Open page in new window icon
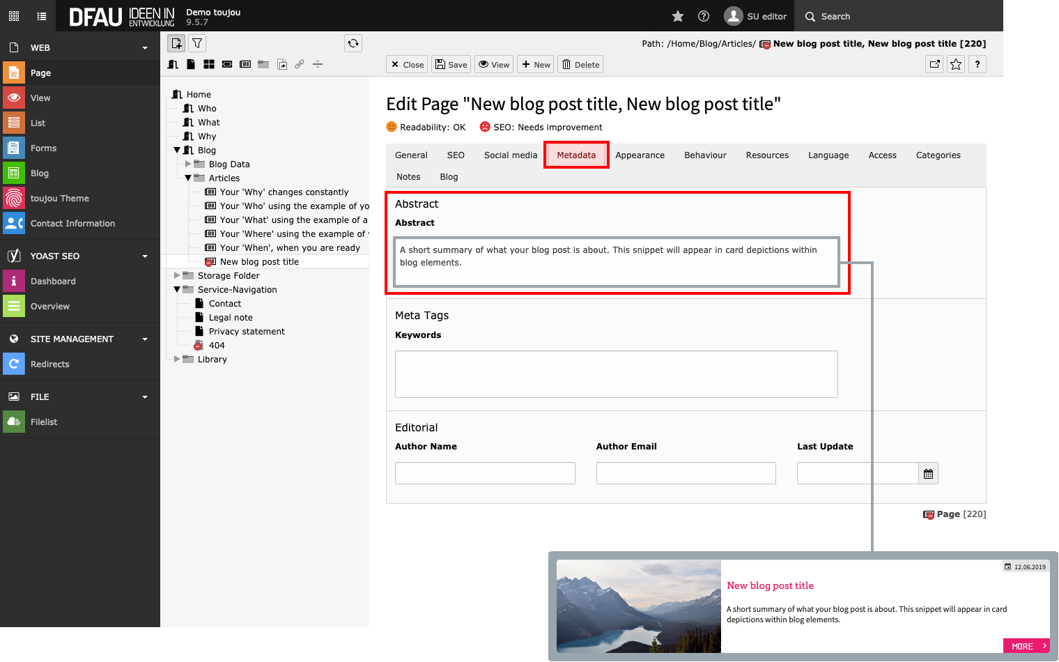This screenshot has height=662, width=1059. 934,65
